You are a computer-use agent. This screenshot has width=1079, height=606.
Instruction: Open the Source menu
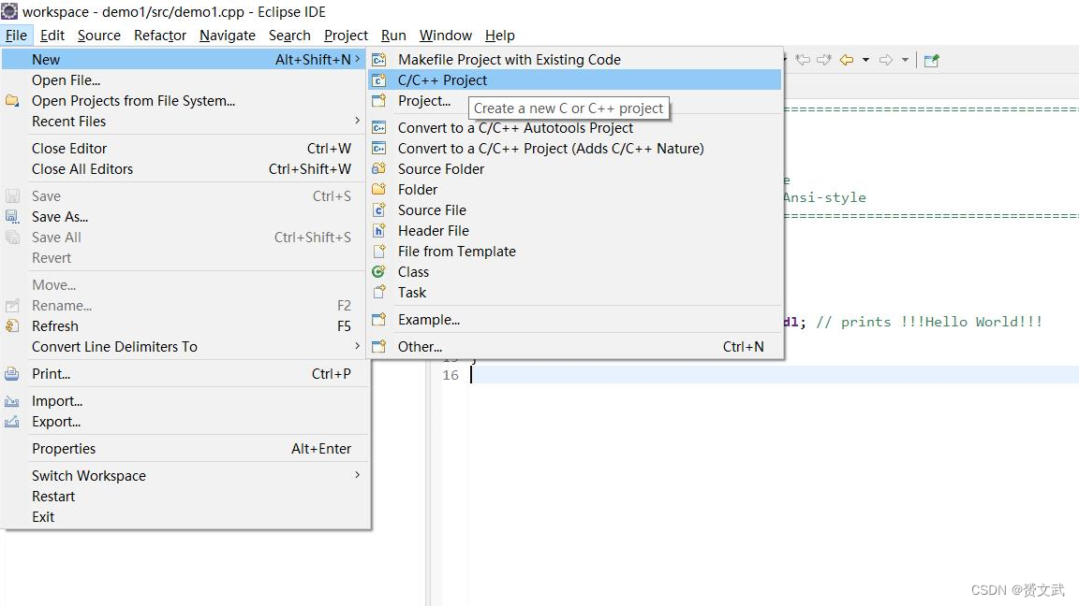[x=99, y=36]
